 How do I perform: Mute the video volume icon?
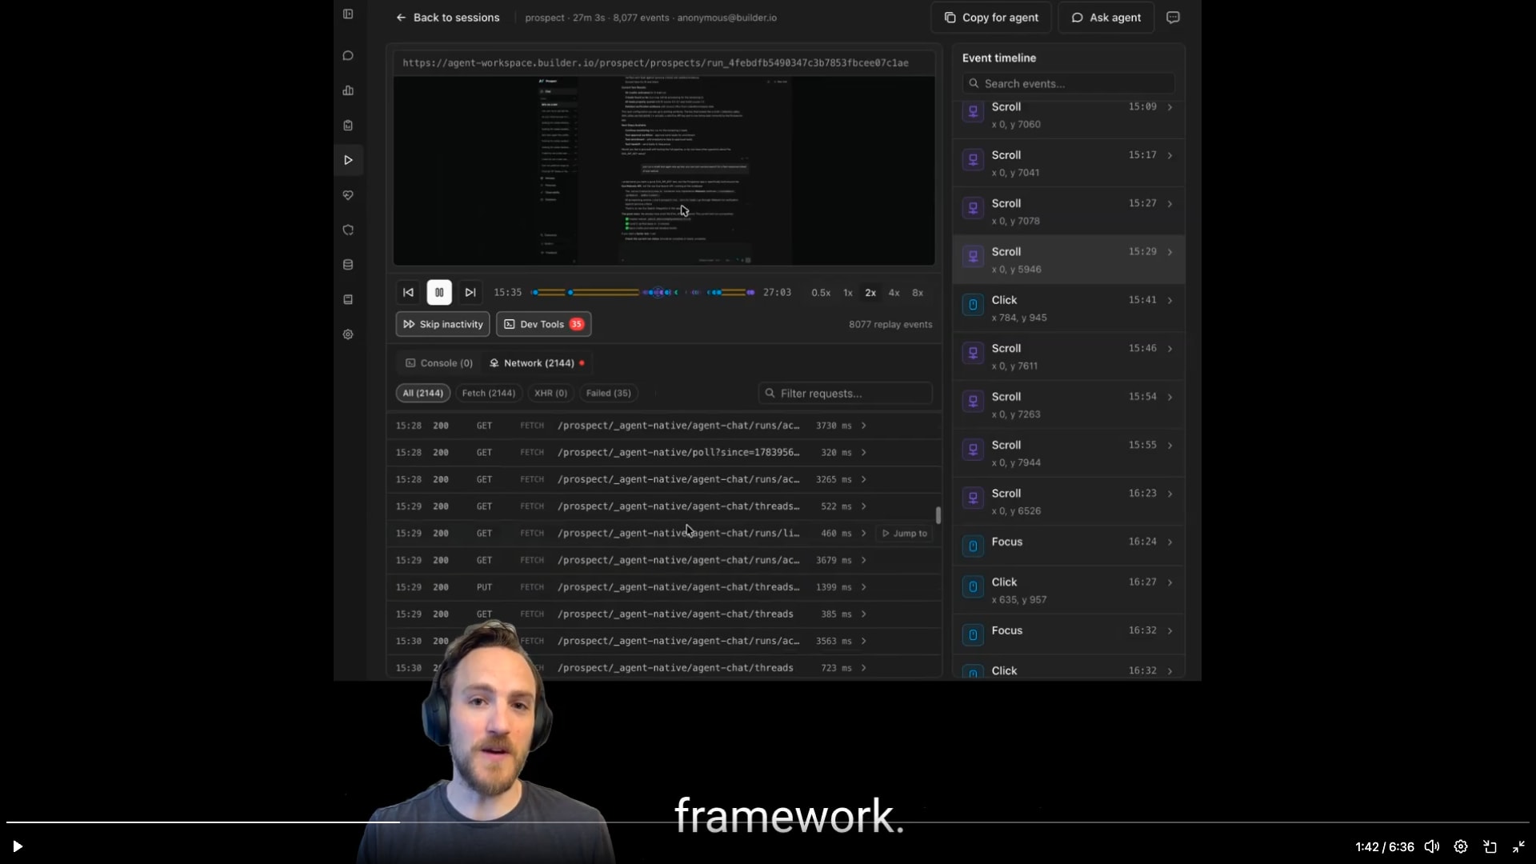pyautogui.click(x=1431, y=846)
